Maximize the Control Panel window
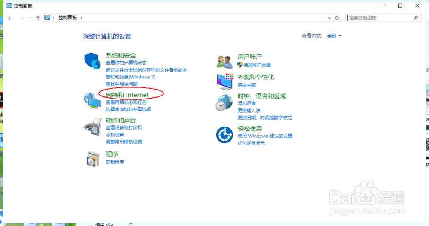 click(x=400, y=6)
